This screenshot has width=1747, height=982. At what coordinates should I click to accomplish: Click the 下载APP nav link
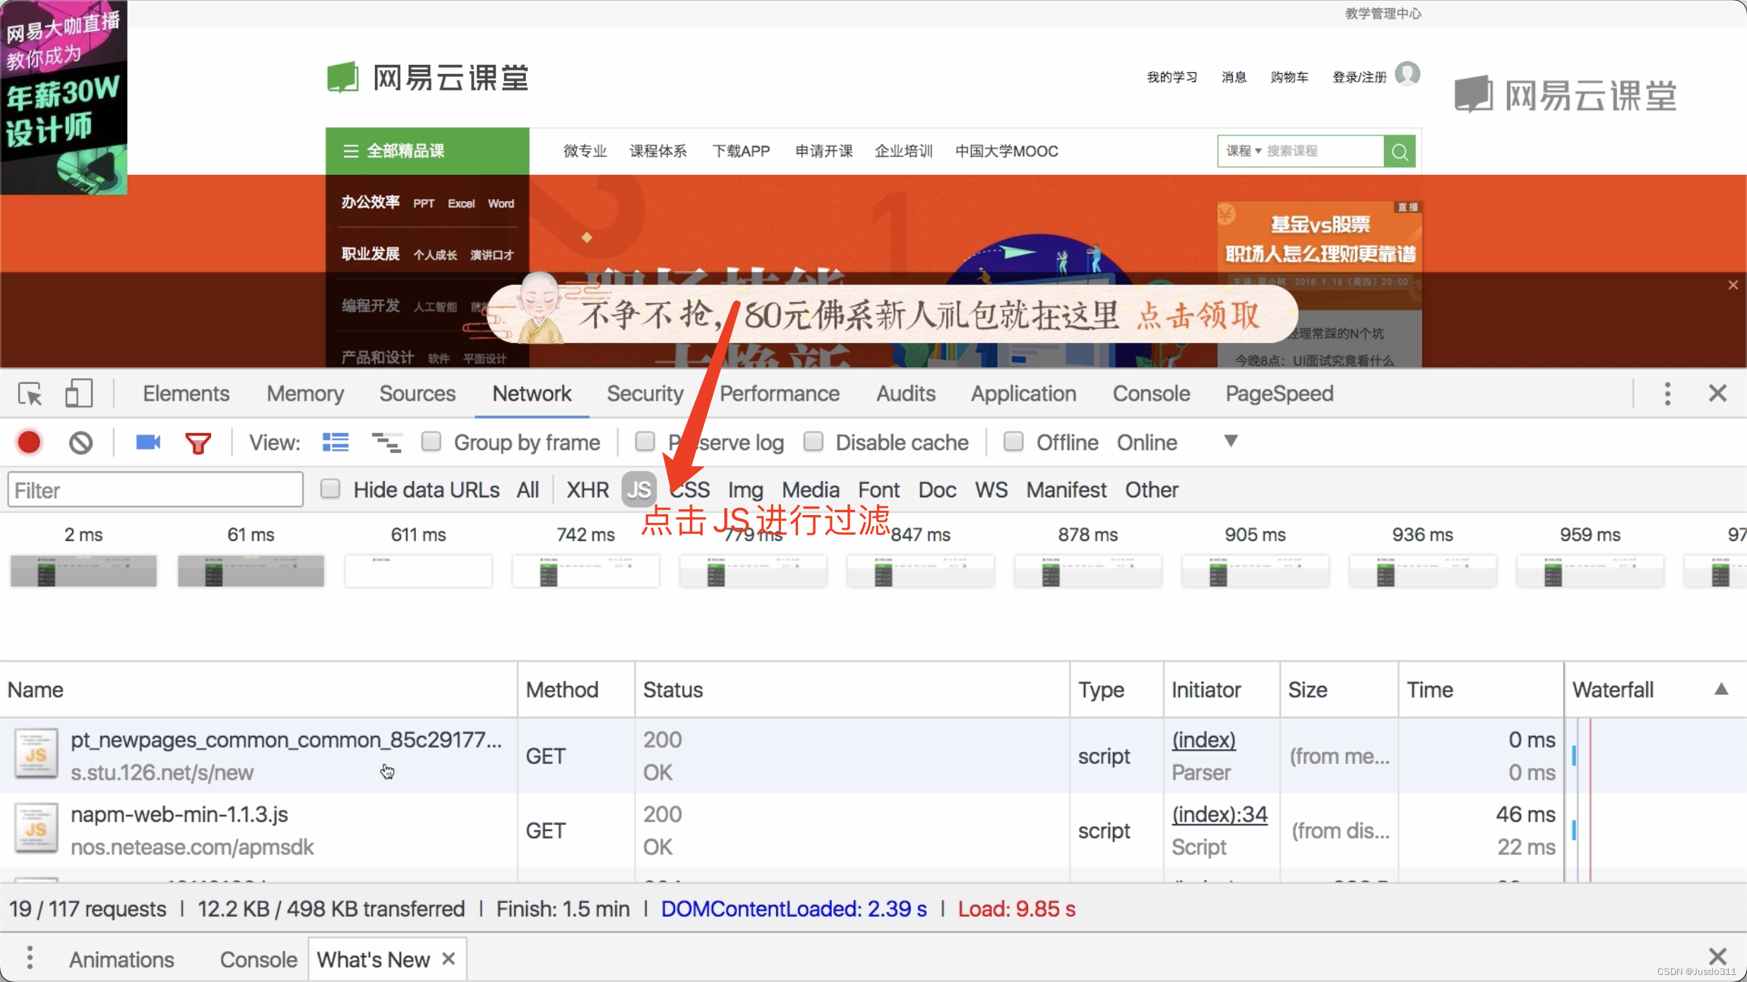point(741,151)
